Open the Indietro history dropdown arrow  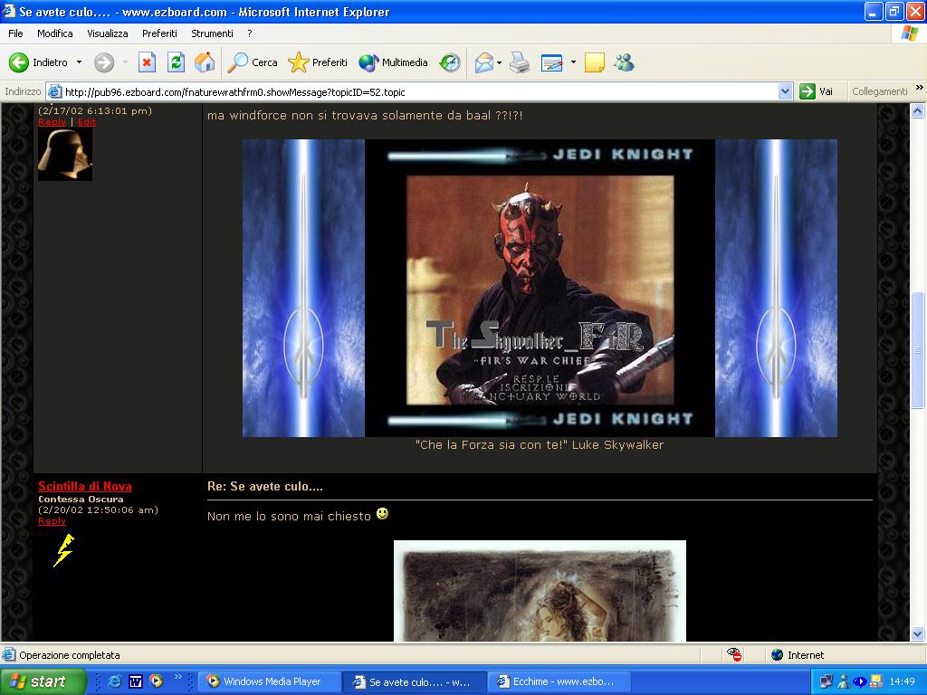[x=80, y=62]
